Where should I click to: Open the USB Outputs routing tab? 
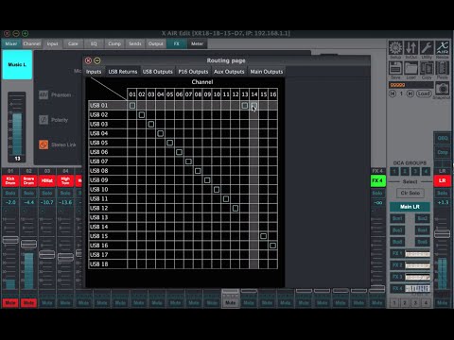pyautogui.click(x=158, y=72)
